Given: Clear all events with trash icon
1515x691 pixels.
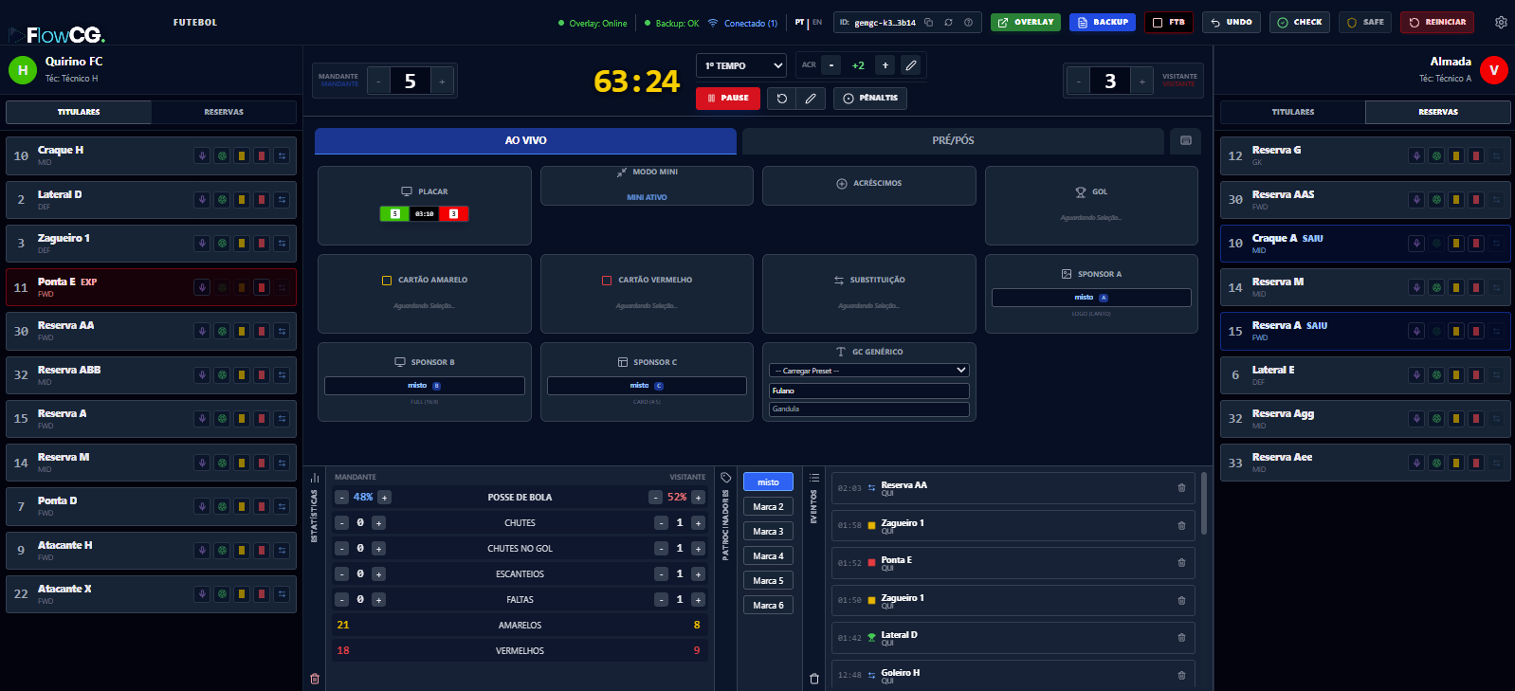Looking at the screenshot, I should click(x=813, y=679).
